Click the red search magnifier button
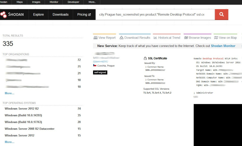The height and width of the screenshot is (146, 242). pyautogui.click(x=221, y=14)
